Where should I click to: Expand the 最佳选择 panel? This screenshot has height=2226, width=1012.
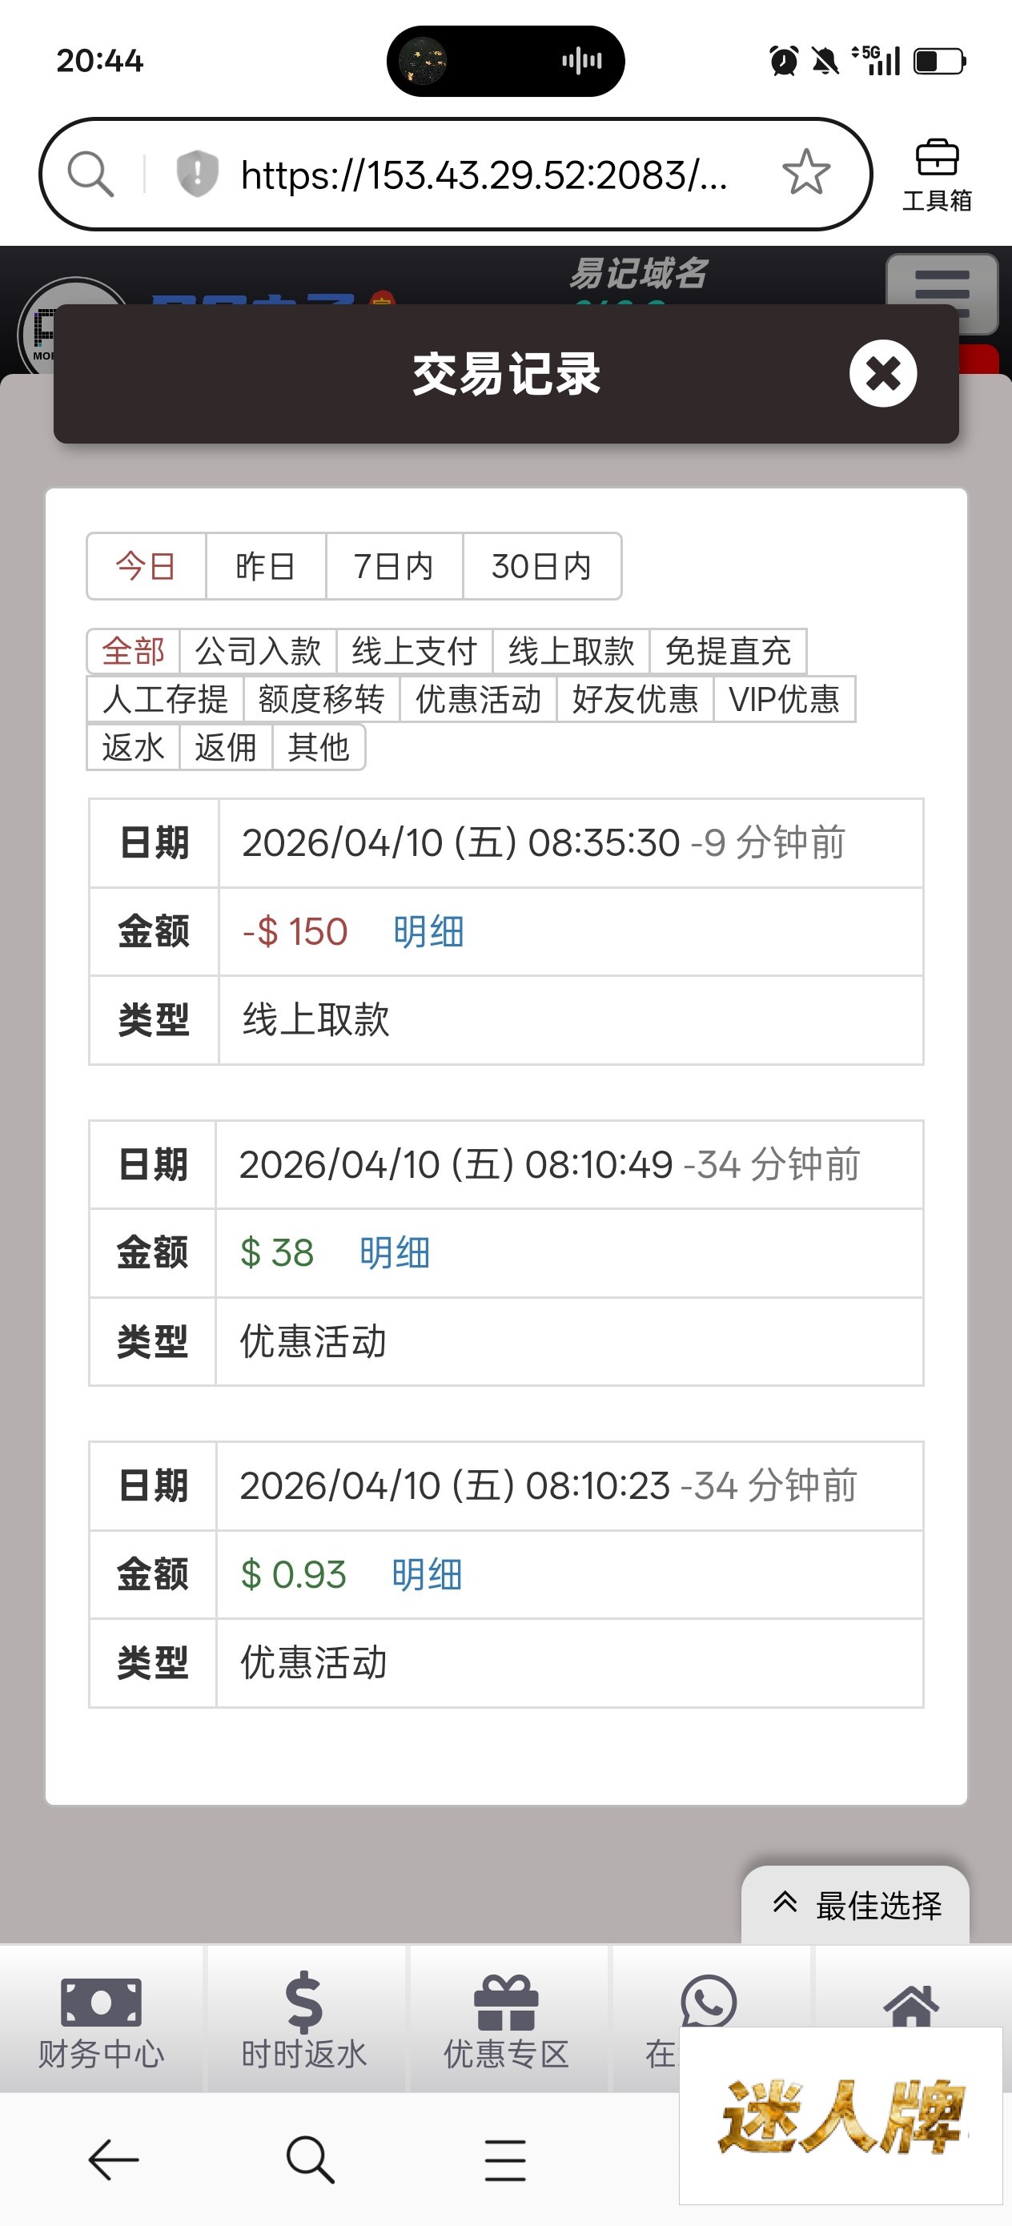[x=856, y=1905]
